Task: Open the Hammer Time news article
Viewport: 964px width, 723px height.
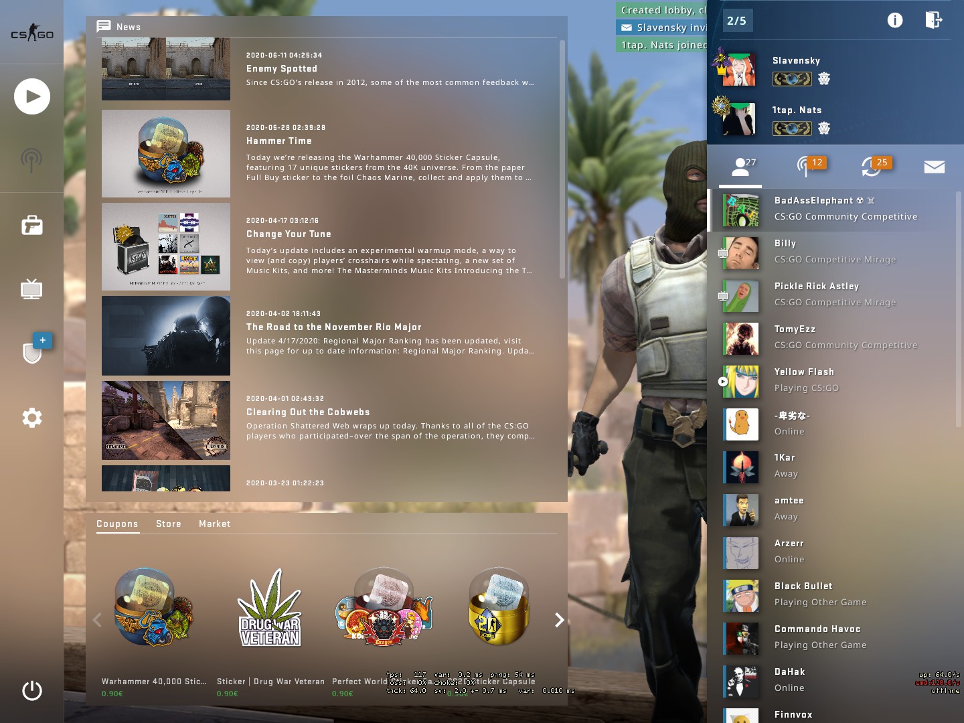Action: 328,153
